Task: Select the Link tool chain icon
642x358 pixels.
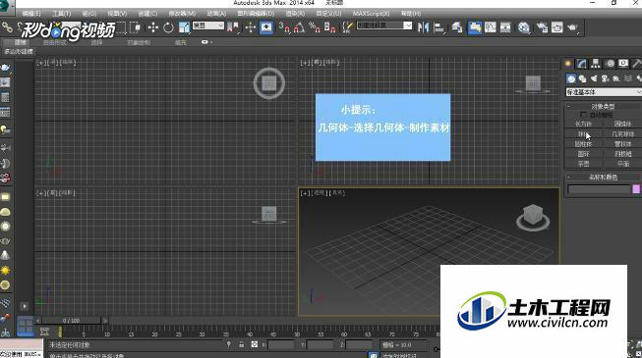Action: pyautogui.click(x=7, y=27)
